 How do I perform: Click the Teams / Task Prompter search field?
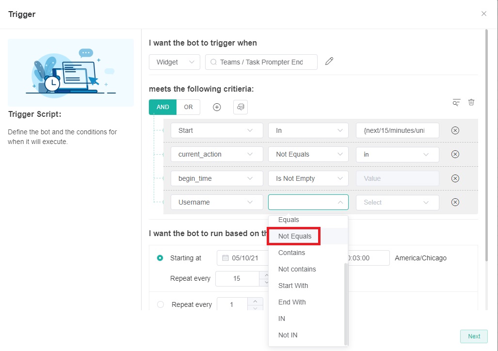pyautogui.click(x=261, y=62)
